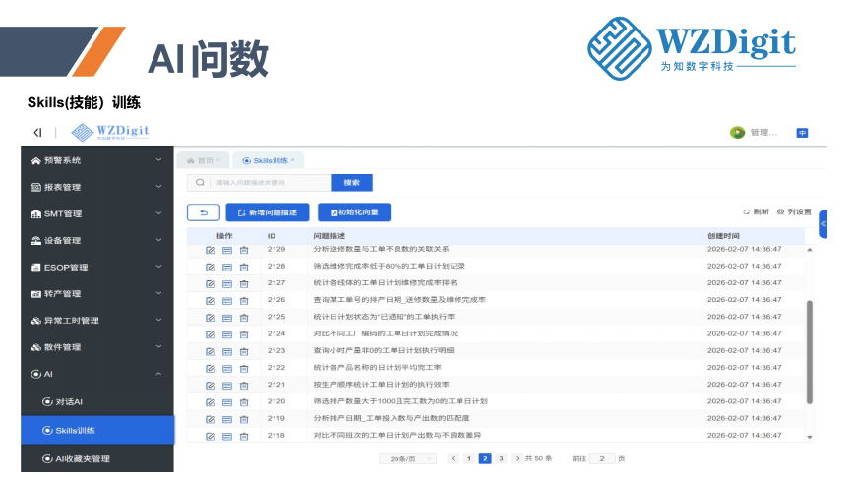The width and height of the screenshot is (855, 481).
Task: Open the 对话AI menu item
Action: click(97, 402)
